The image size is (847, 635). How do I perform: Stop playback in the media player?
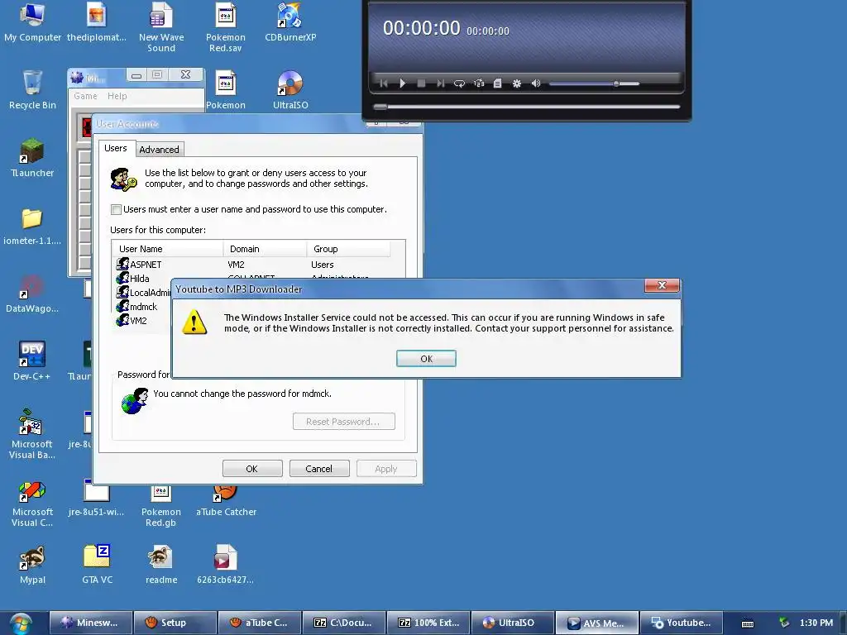(421, 84)
